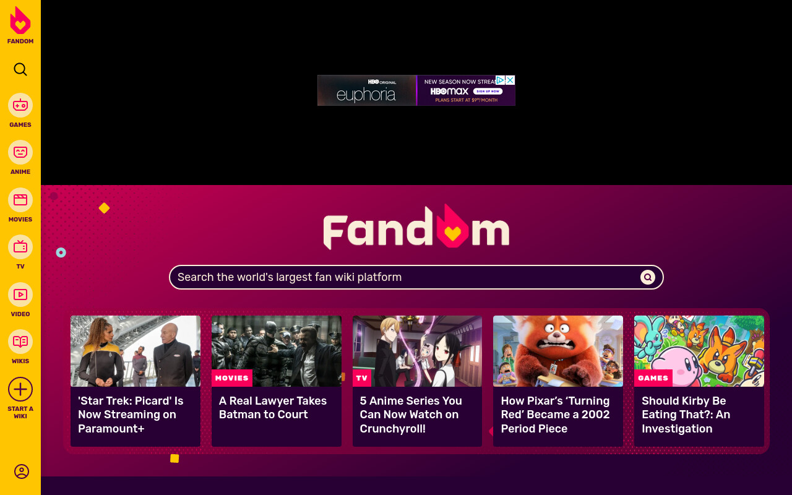This screenshot has width=792, height=495.
Task: Click the search submit button in search bar
Action: pos(648,277)
